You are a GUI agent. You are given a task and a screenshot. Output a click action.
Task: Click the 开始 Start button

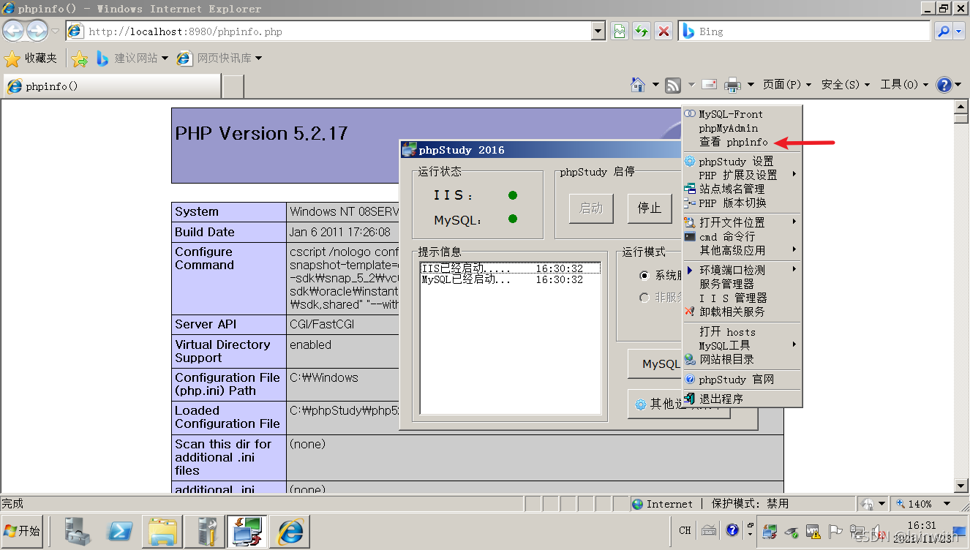[x=23, y=531]
